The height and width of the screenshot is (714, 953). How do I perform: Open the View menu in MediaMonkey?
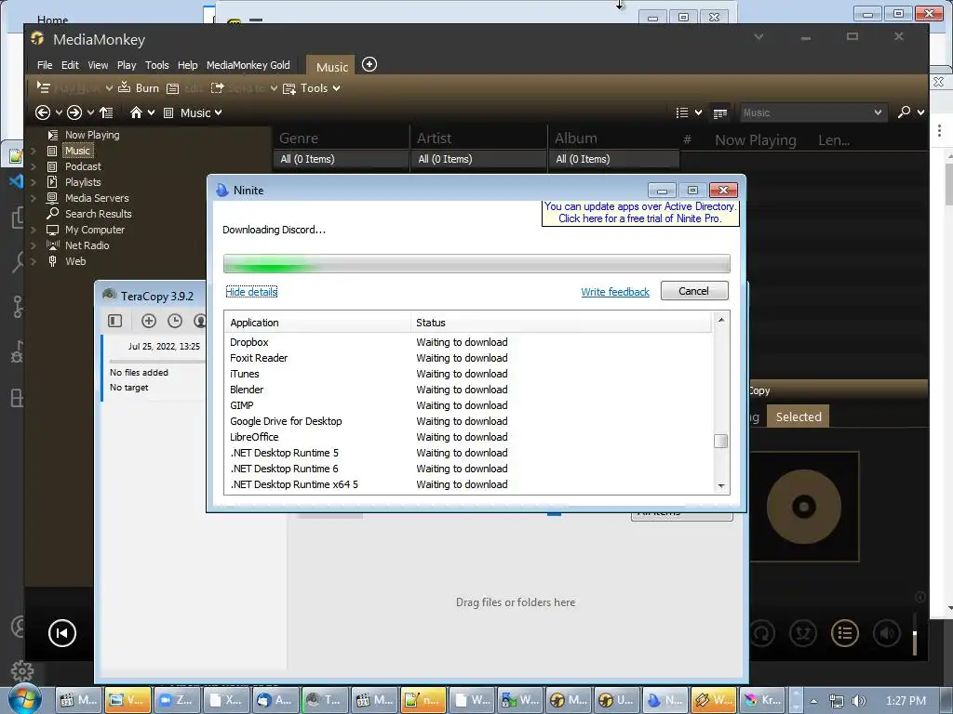pyautogui.click(x=98, y=65)
